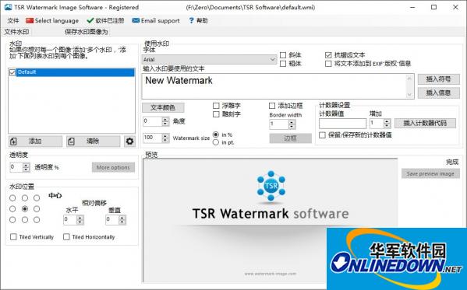The height and width of the screenshot is (290, 467).
Task: Select the in % size radio button
Action: [x=216, y=135]
